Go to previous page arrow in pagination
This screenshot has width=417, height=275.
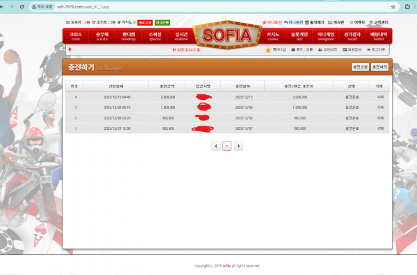216,146
